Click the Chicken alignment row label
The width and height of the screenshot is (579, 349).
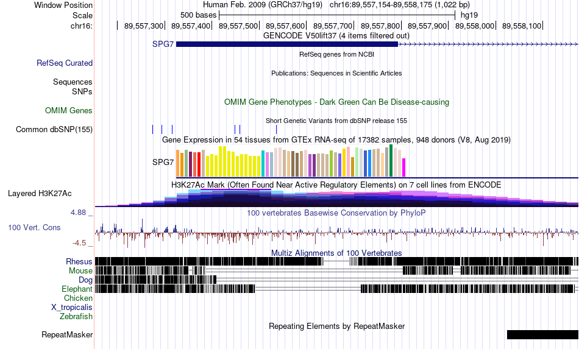coord(78,298)
